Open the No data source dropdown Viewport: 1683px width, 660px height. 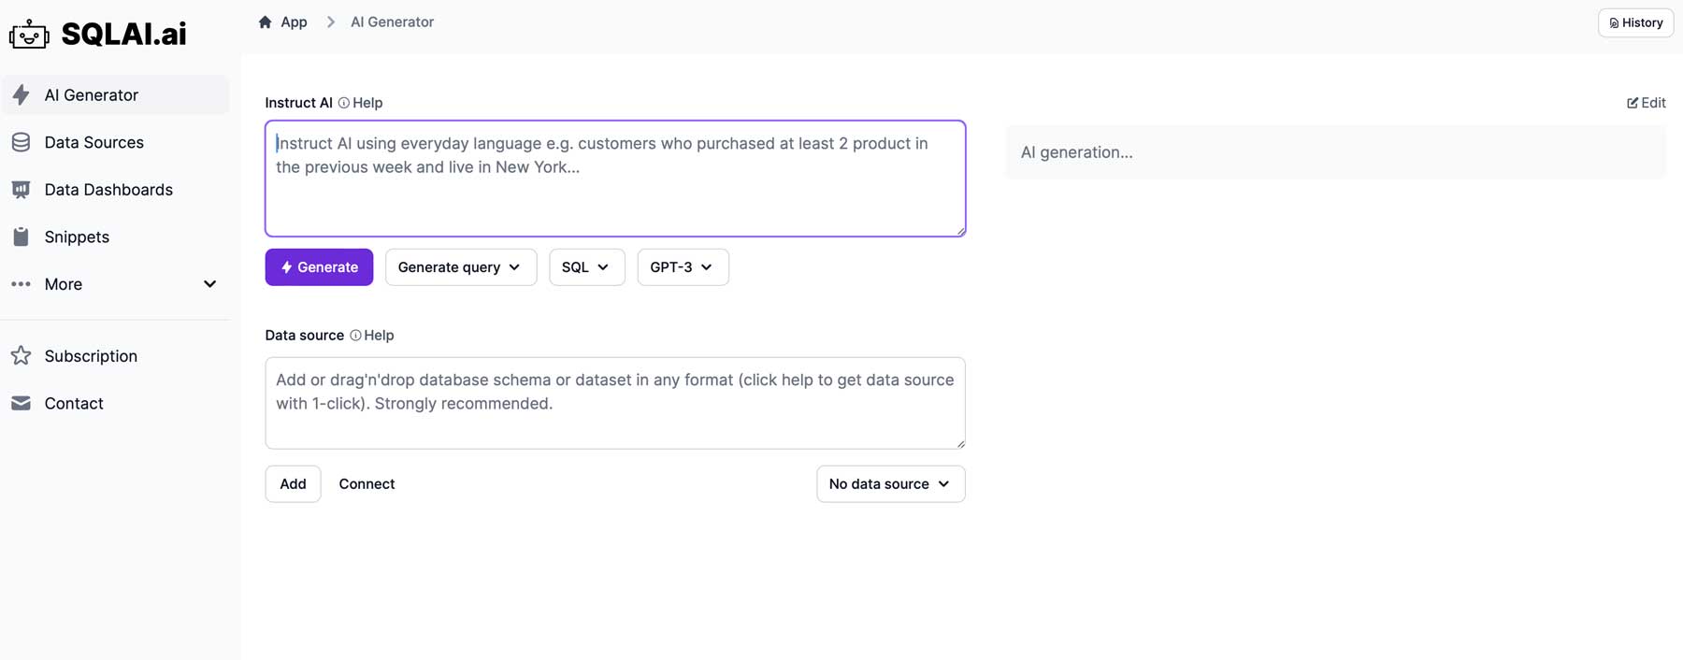[x=889, y=483]
